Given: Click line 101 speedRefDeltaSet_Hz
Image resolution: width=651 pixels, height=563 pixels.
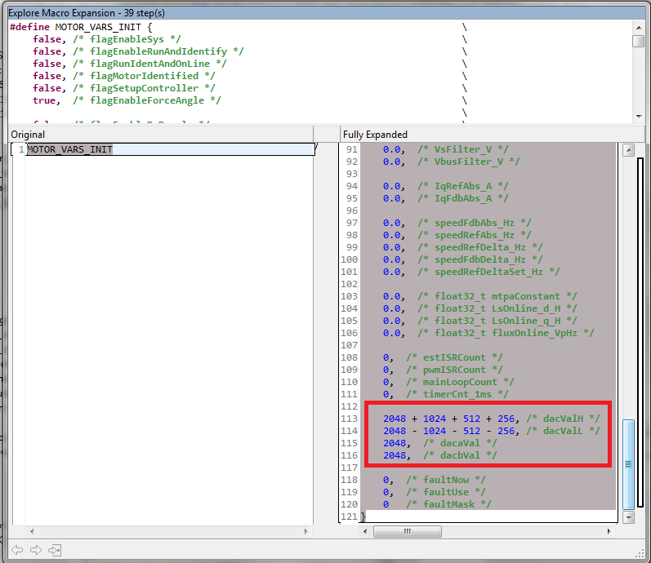Looking at the screenshot, I should 471,272.
